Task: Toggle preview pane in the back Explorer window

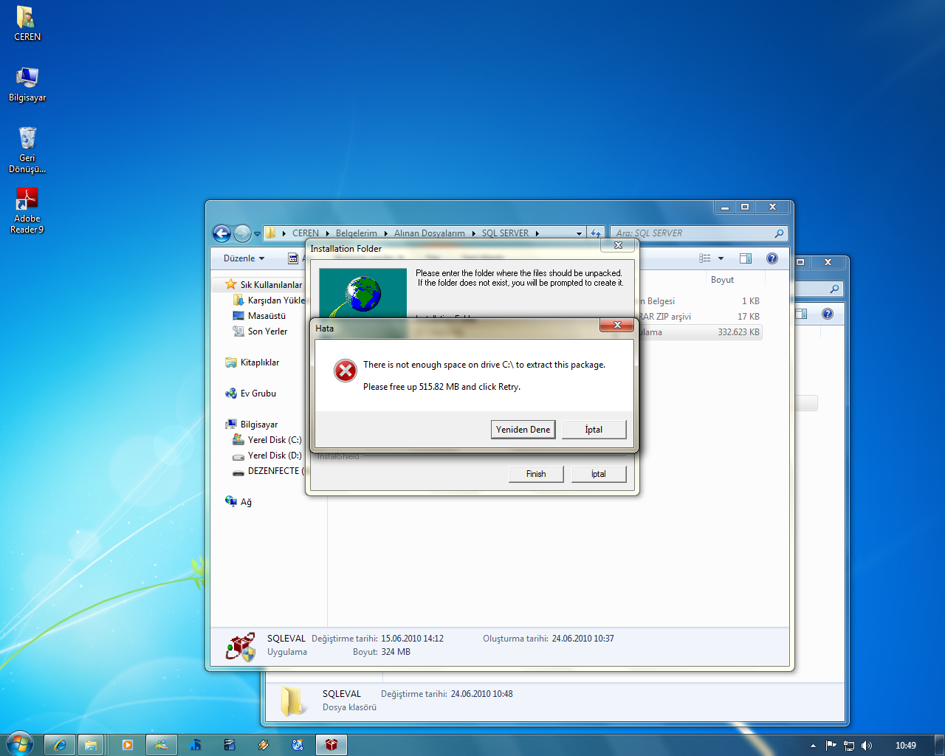Action: point(802,314)
